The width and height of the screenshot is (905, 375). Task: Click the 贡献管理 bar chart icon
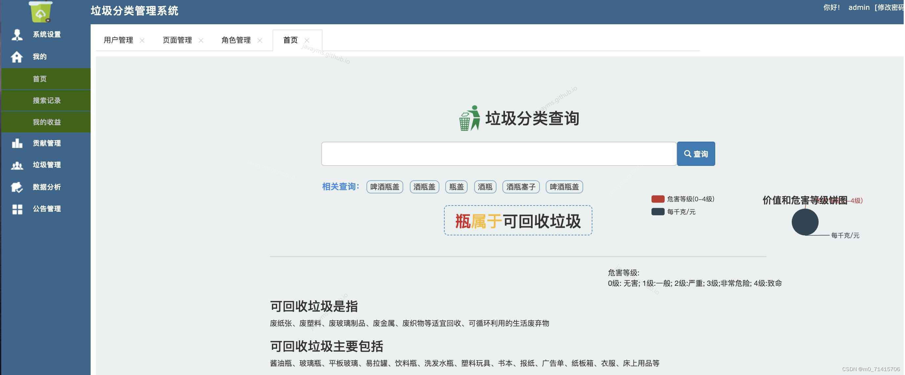pos(17,143)
